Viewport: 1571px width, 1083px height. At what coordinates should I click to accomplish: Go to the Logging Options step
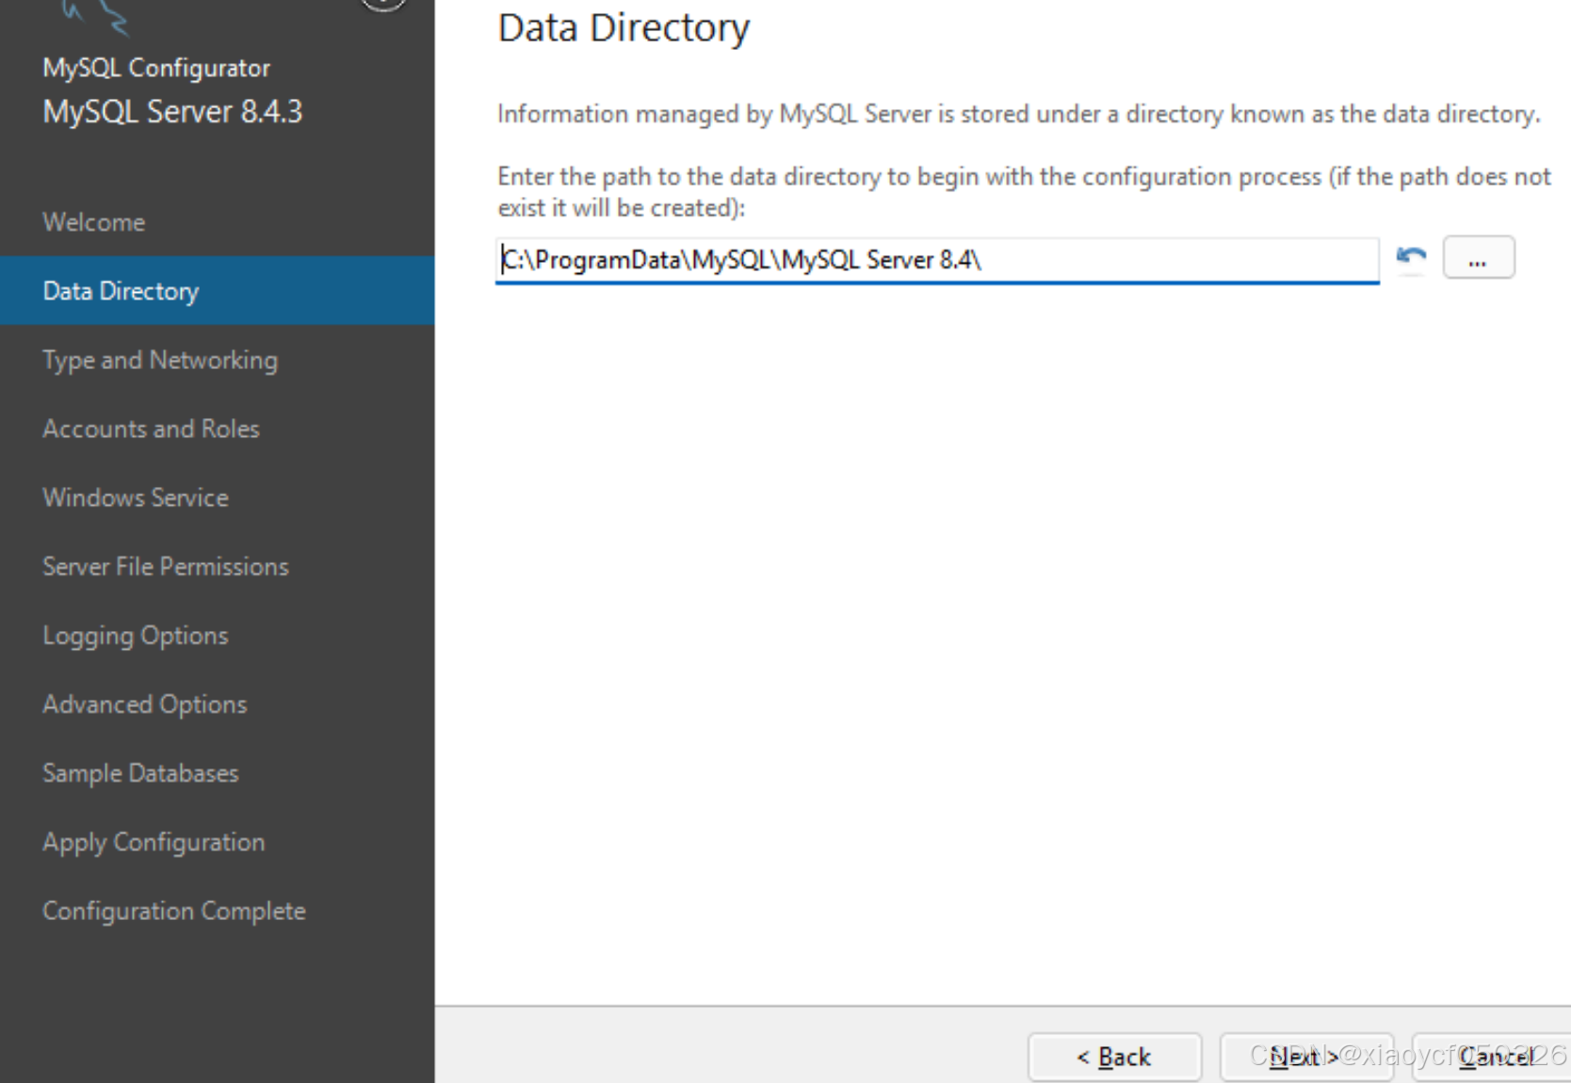(136, 636)
